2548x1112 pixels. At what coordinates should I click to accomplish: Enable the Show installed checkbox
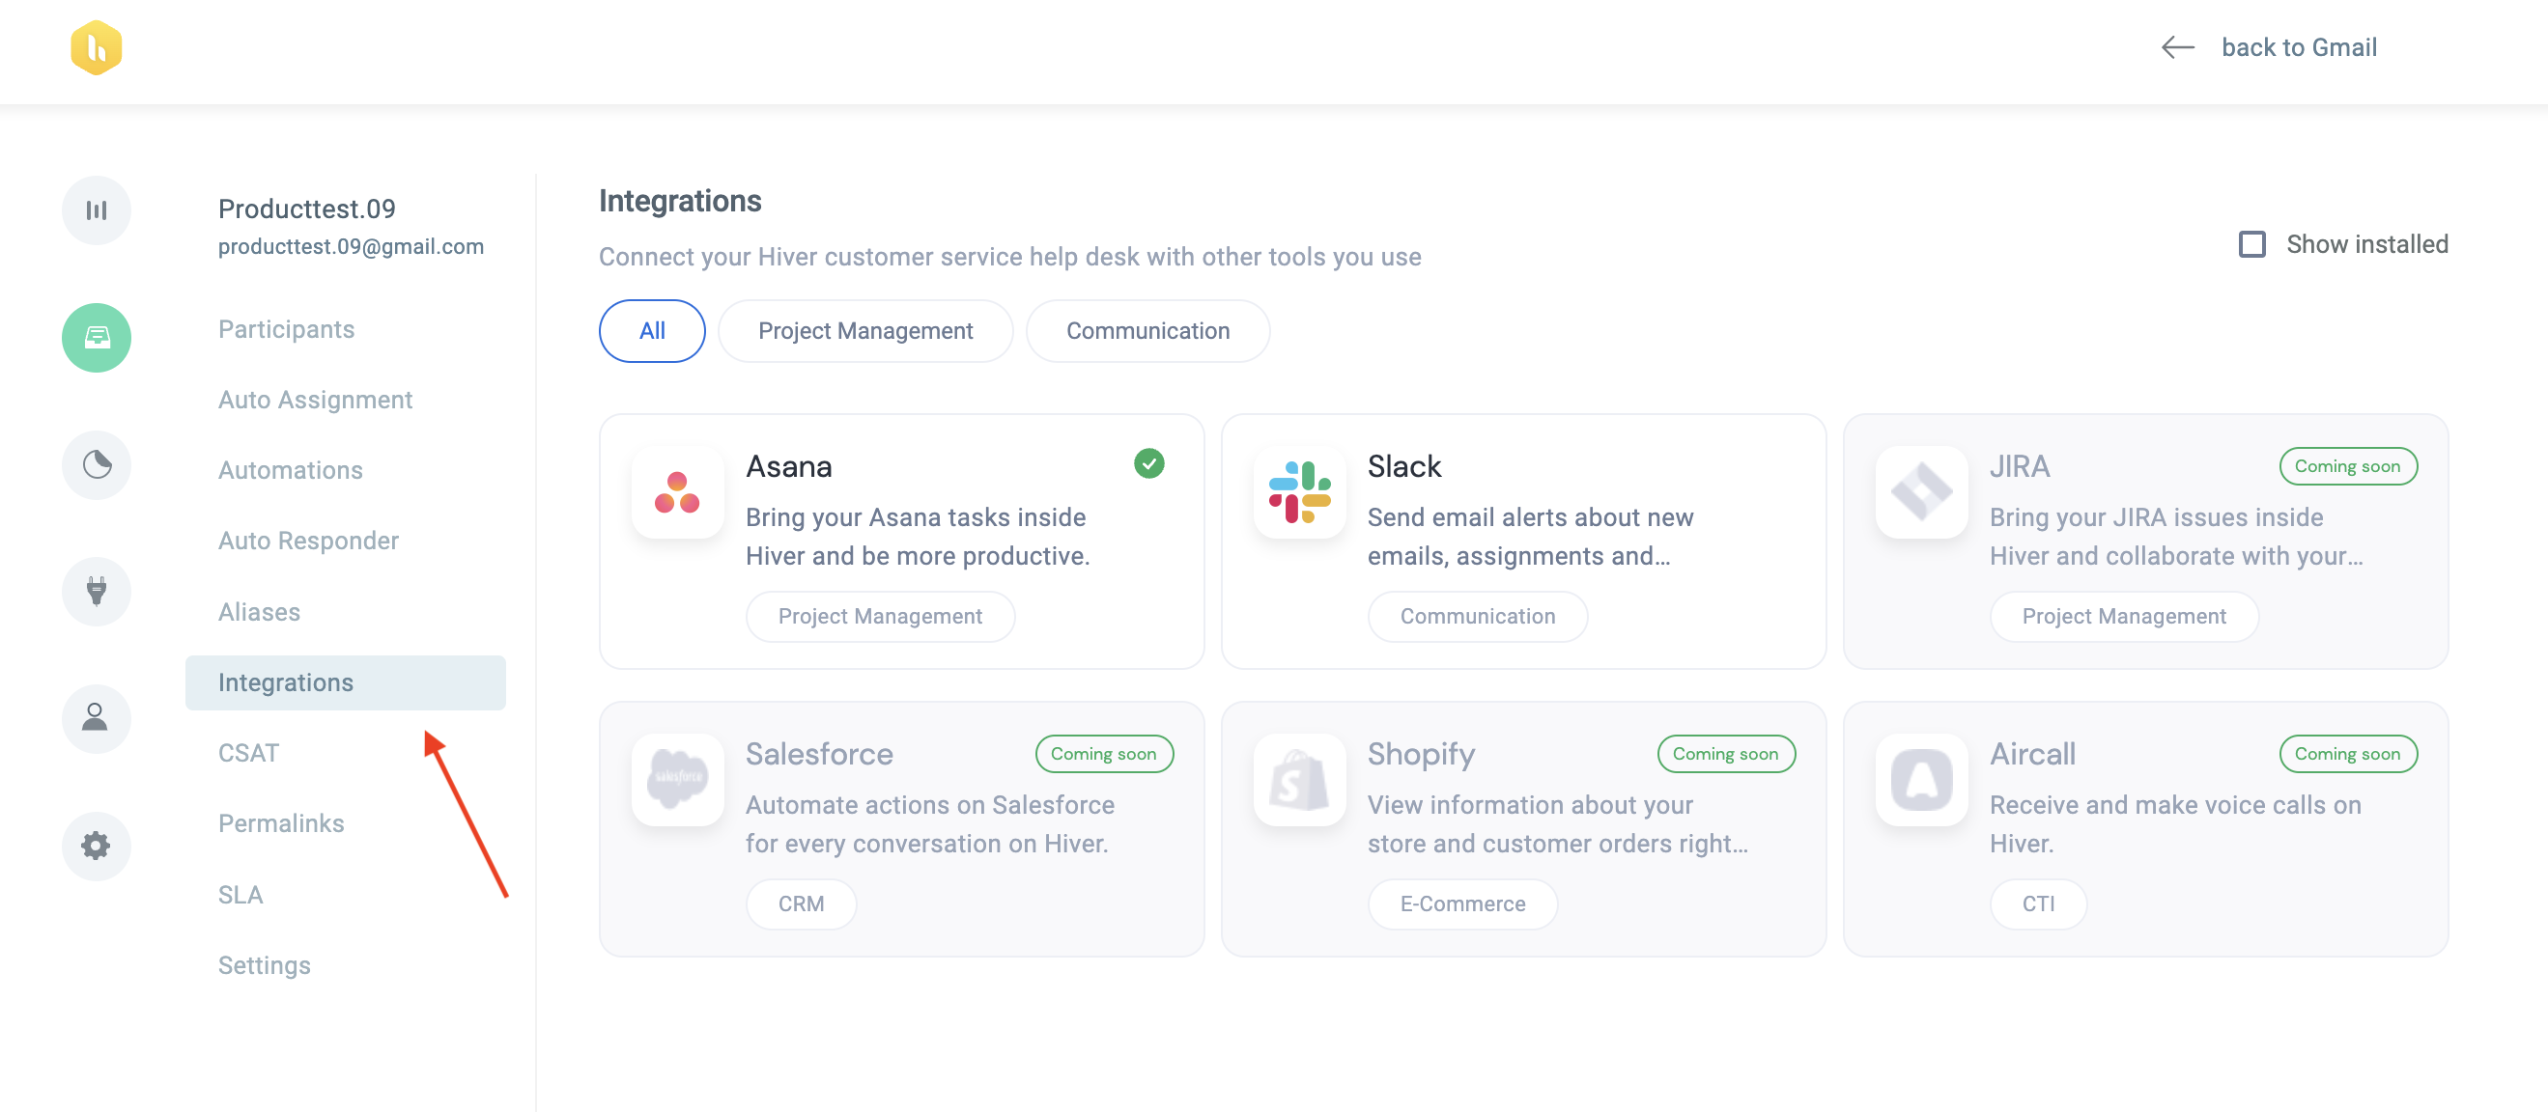click(x=2251, y=244)
